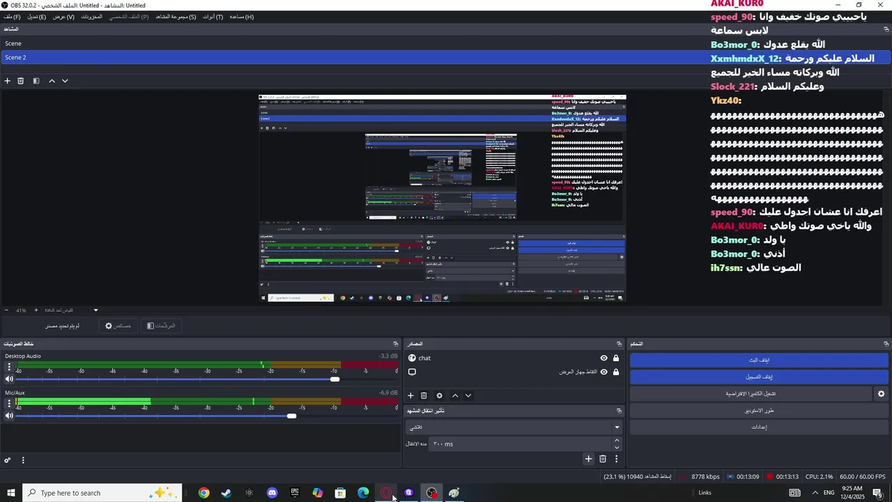892x502 pixels.
Task: Undock the scenes panel
Action: [886, 29]
